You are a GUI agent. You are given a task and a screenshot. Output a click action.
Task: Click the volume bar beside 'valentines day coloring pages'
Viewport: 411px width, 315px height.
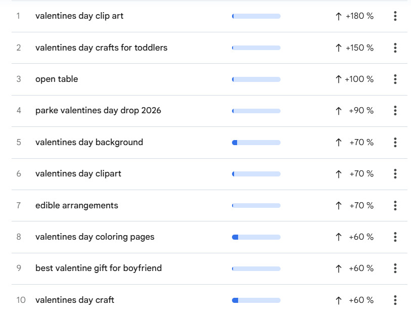coord(256,237)
